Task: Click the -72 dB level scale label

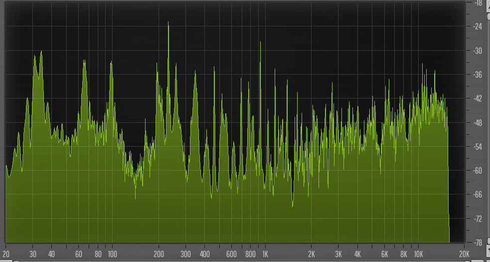Action: (x=478, y=219)
